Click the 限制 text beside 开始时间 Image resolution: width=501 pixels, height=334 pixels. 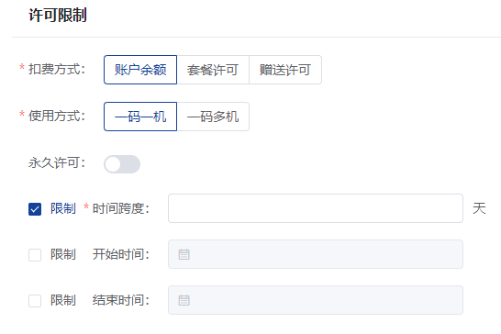click(x=63, y=254)
